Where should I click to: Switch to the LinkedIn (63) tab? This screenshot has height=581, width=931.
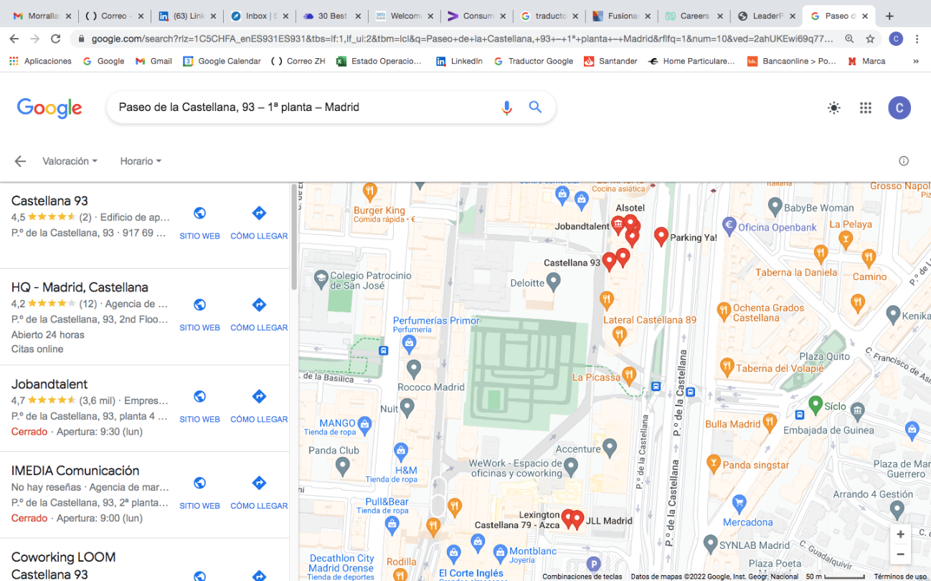186,16
